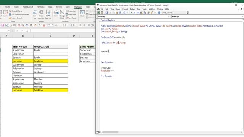
Task: Click Properties in Controls group
Action: click(71, 11)
